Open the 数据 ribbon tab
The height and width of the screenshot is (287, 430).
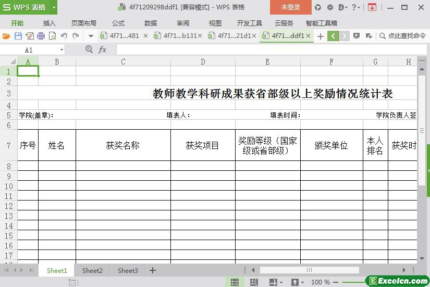tap(151, 23)
